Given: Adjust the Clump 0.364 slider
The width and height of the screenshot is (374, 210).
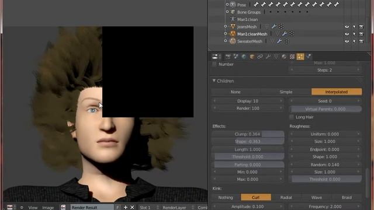Looking at the screenshot, I should 248,134.
